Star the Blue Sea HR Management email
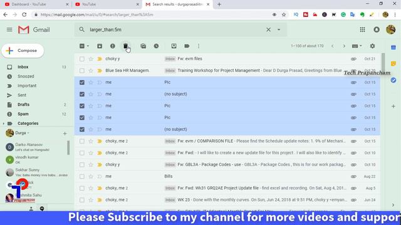 [x=91, y=71]
